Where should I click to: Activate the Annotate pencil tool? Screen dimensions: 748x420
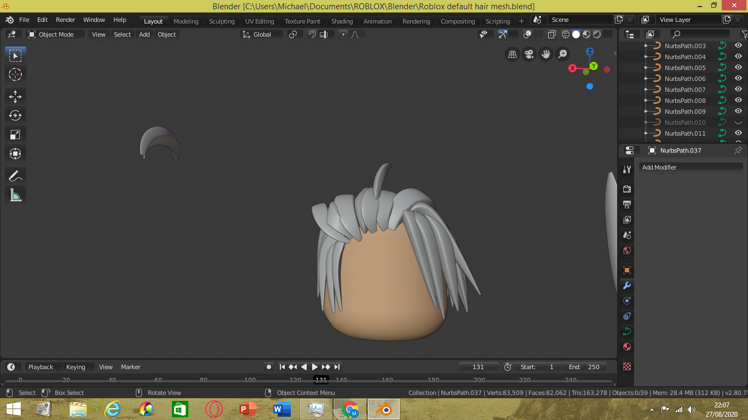click(15, 176)
